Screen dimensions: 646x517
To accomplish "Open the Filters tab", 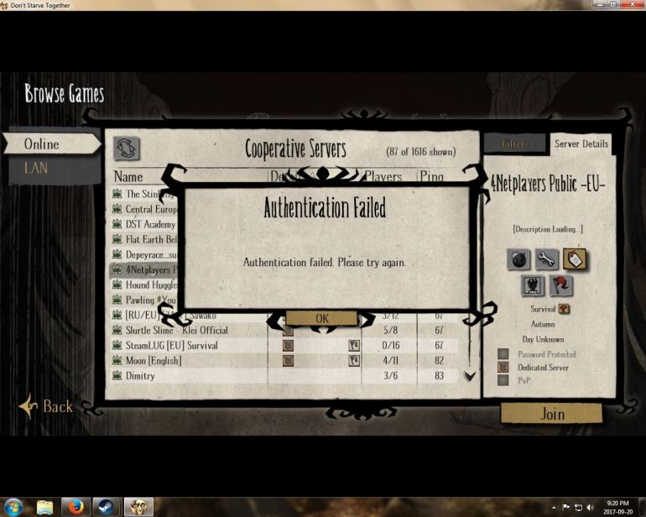I will tap(515, 144).
